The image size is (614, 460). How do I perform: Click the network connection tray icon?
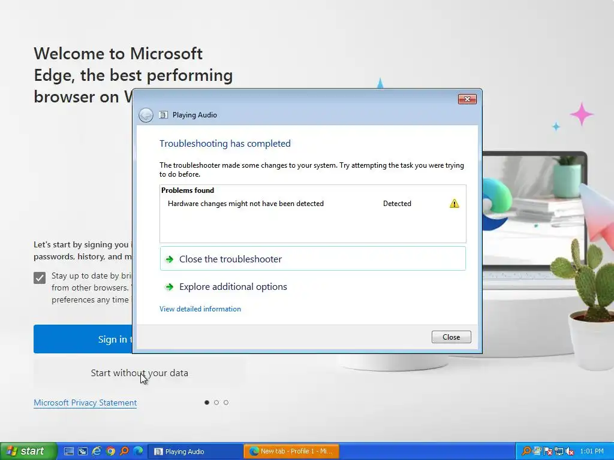[x=559, y=452]
